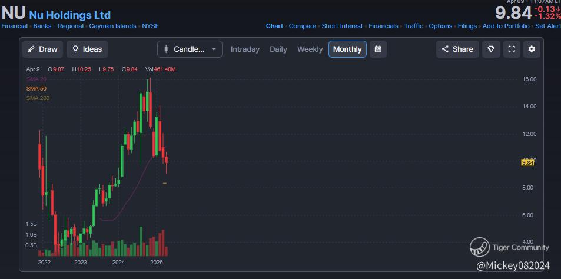This screenshot has width=561, height=279.
Task: Open the Options link
Action: point(440,26)
